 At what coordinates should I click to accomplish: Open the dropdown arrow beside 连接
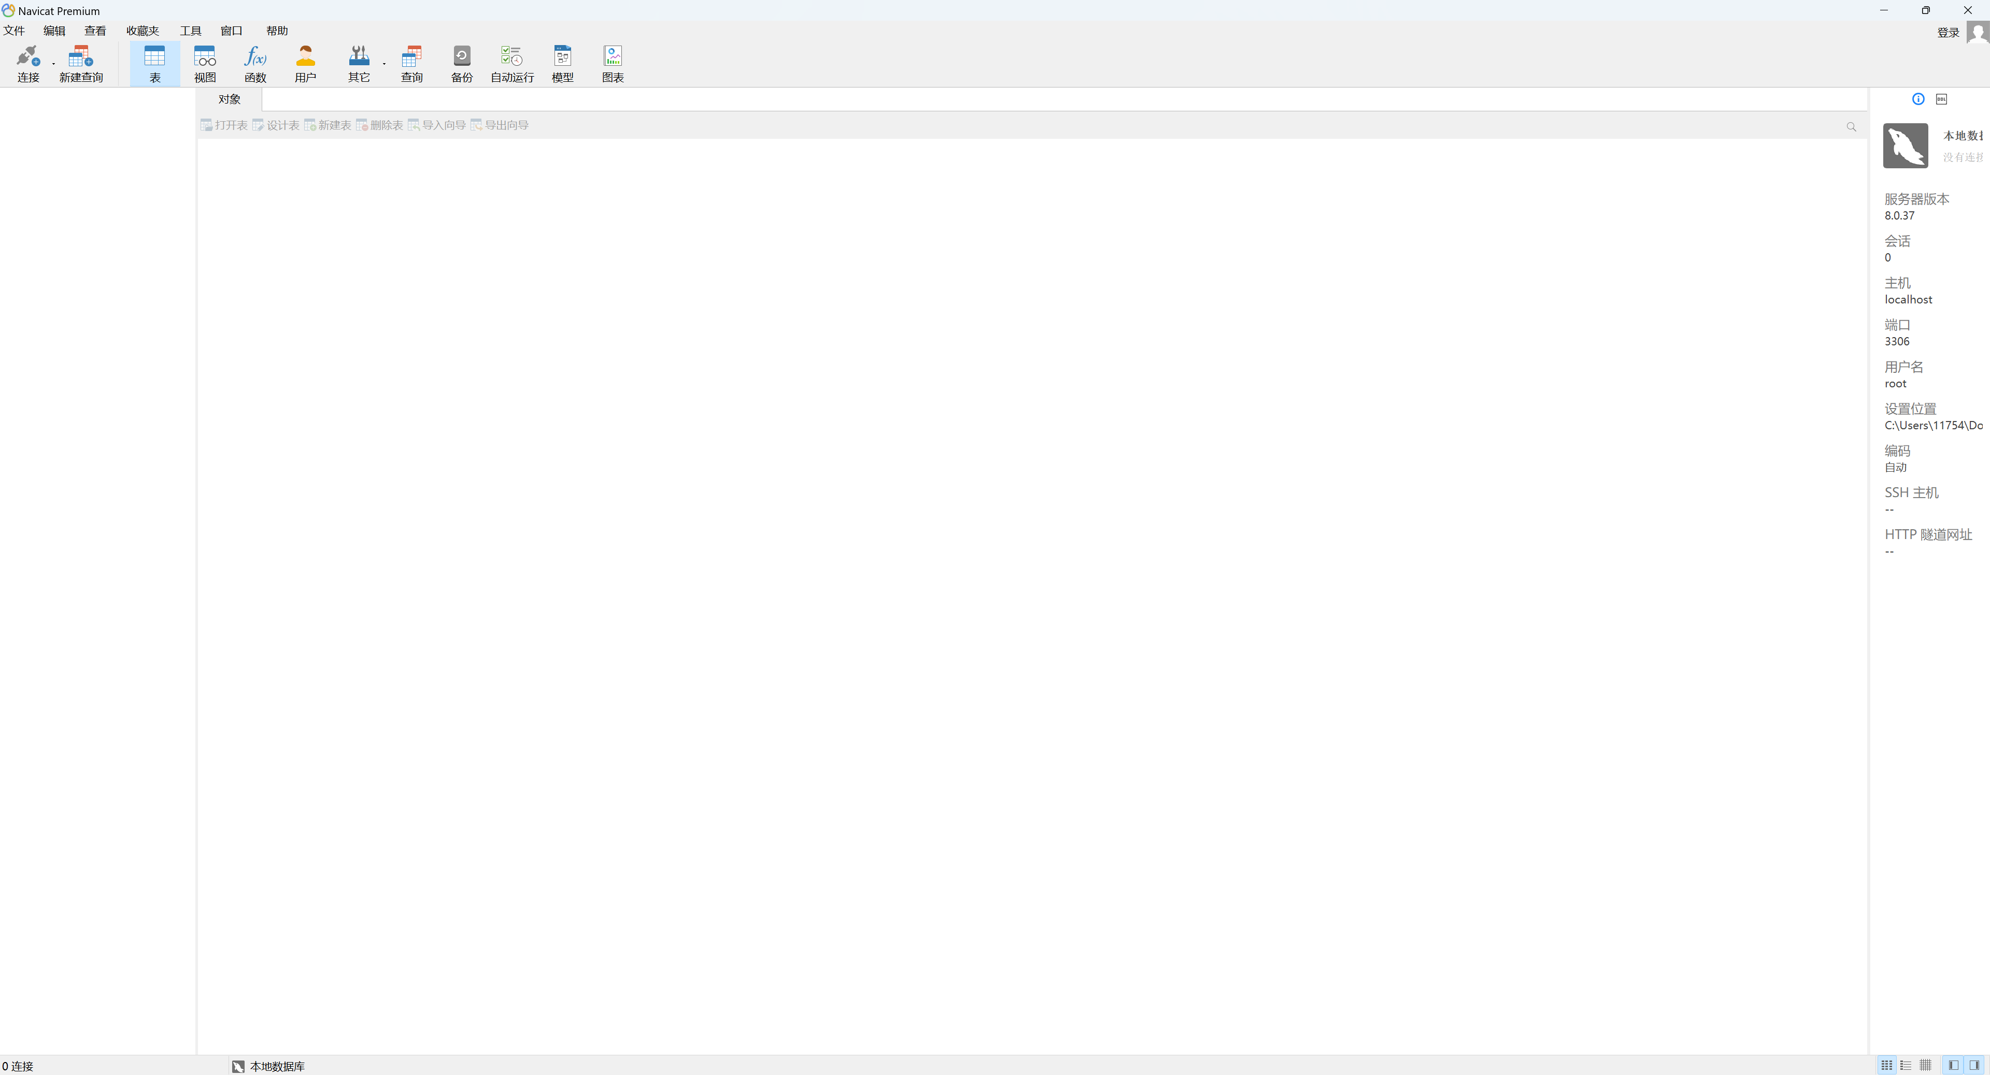(x=53, y=63)
